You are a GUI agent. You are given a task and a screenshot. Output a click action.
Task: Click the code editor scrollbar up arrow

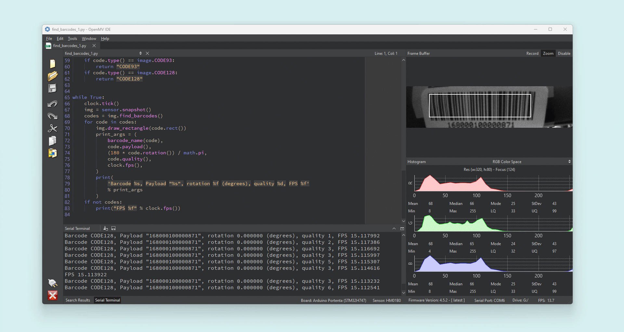pyautogui.click(x=403, y=60)
